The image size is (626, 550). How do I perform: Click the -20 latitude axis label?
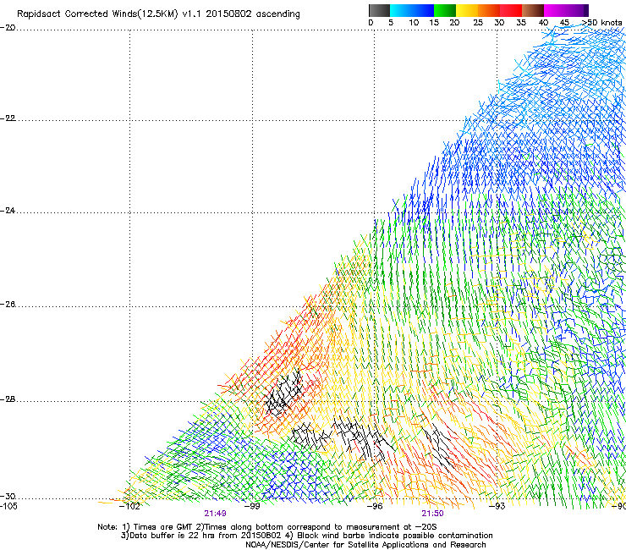pos(8,28)
